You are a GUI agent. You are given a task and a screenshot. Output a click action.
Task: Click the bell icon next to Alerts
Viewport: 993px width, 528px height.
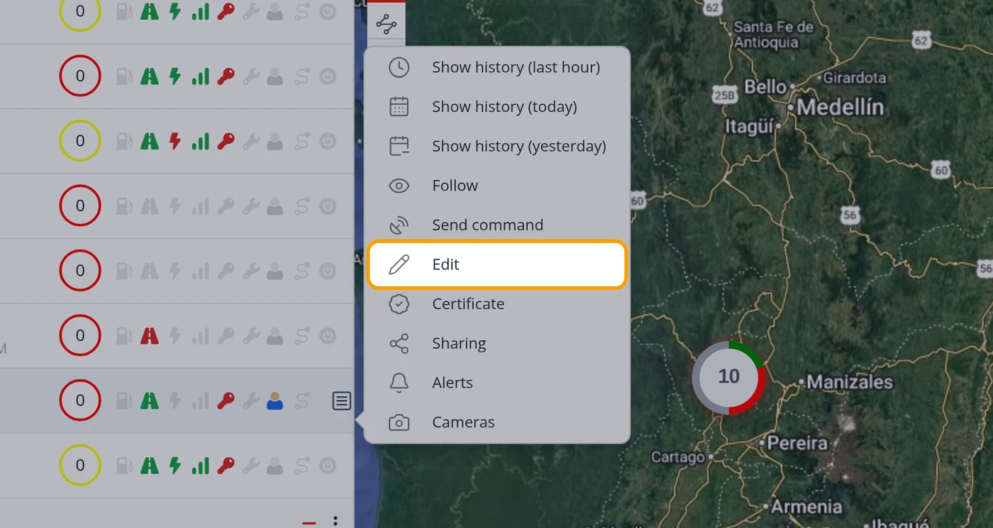tap(399, 383)
